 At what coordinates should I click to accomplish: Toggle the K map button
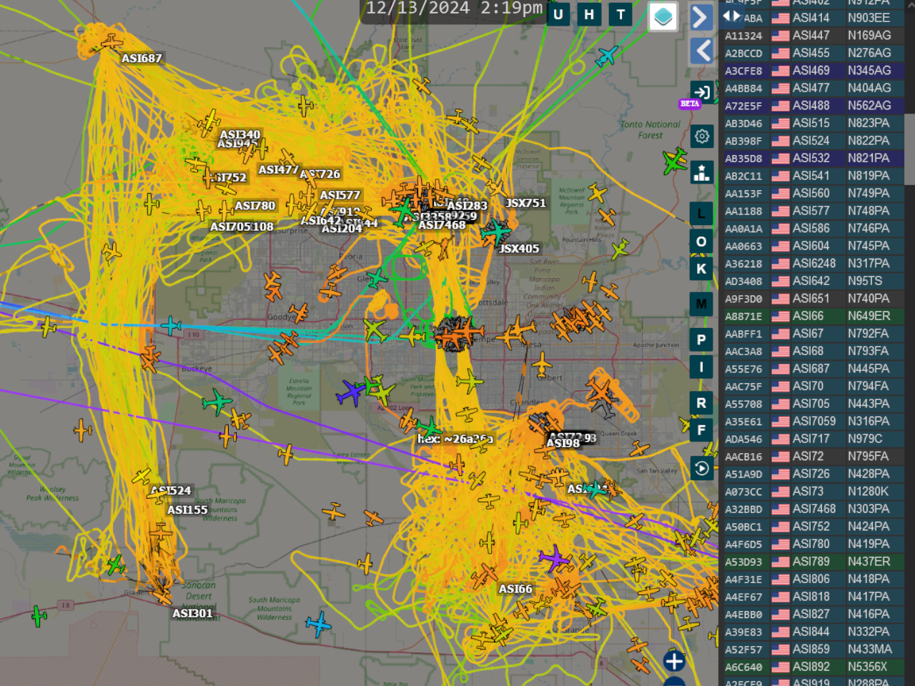tap(701, 269)
